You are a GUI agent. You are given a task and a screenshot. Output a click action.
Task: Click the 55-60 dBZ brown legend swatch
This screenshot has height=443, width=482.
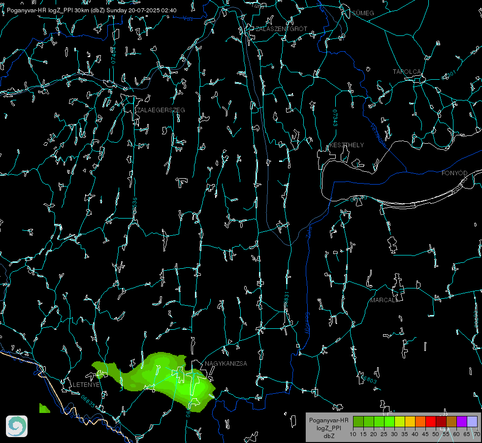[x=451, y=421]
